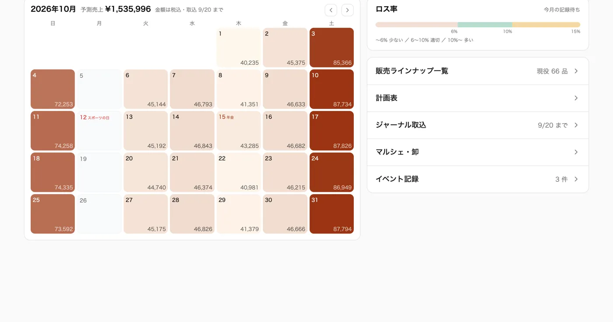Select closed Monday October 26 cell
This screenshot has width=613, height=322.
point(99,214)
